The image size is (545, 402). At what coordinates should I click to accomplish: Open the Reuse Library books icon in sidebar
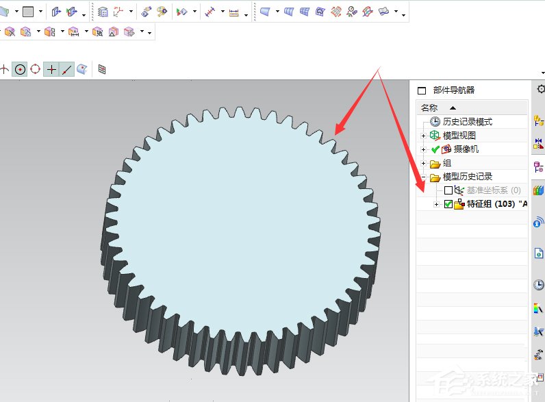pos(538,190)
